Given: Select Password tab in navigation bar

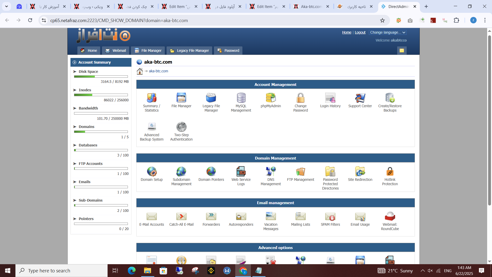Looking at the screenshot, I should click(228, 51).
